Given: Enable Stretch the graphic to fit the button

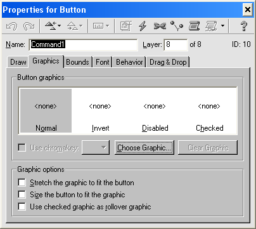Looking at the screenshot, I should (x=22, y=182).
